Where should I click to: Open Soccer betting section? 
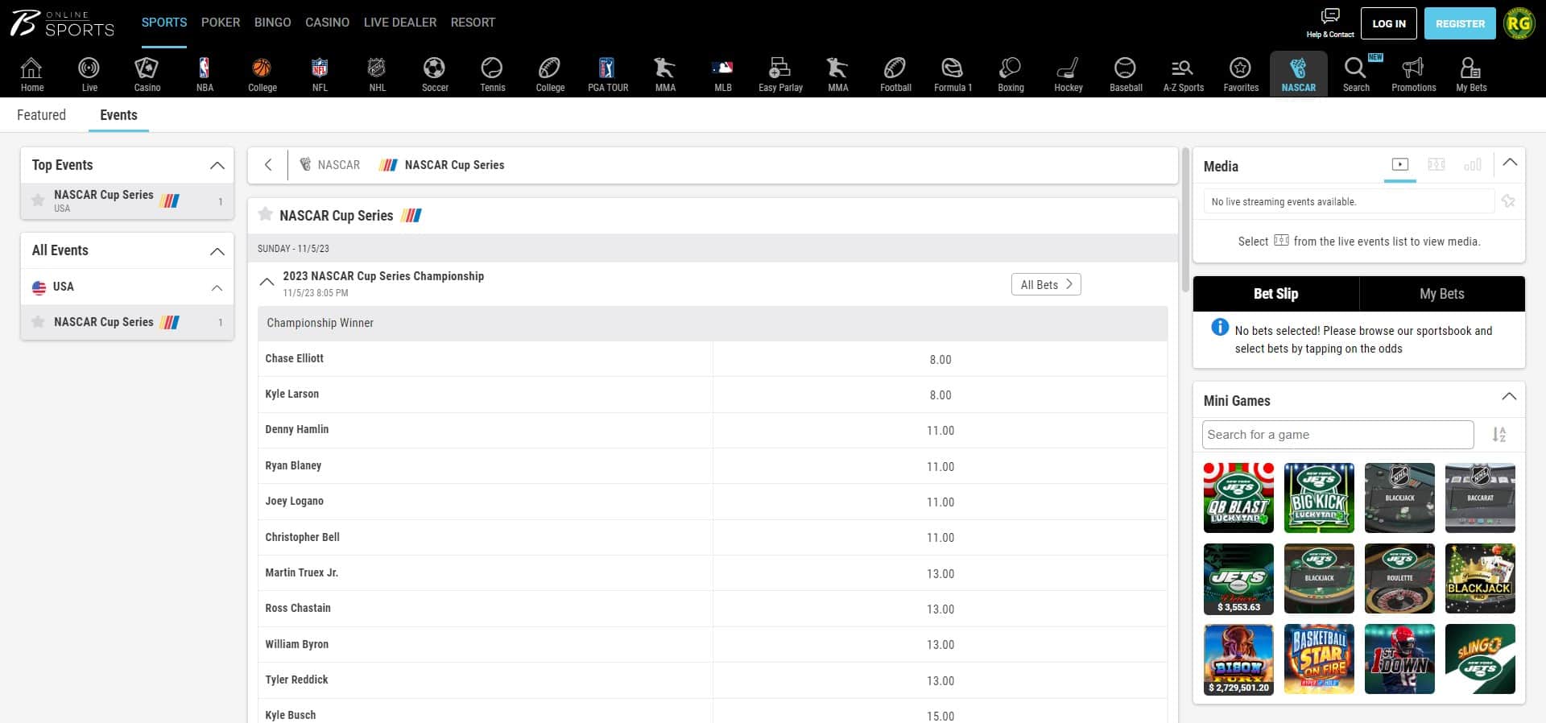[x=435, y=75]
